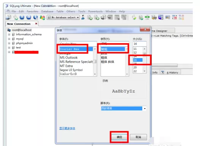Click the second database-with-green-arrow backup icon

point(97,17)
